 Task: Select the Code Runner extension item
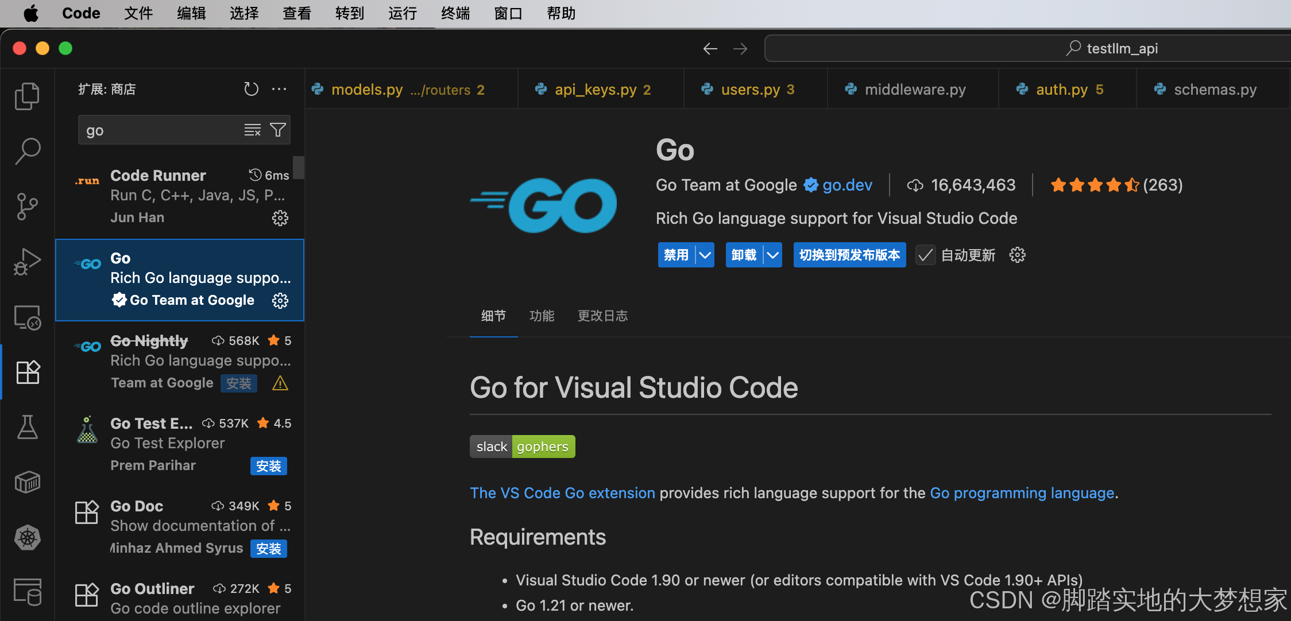[180, 197]
